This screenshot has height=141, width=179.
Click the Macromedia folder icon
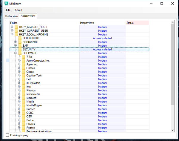coord(24,94)
